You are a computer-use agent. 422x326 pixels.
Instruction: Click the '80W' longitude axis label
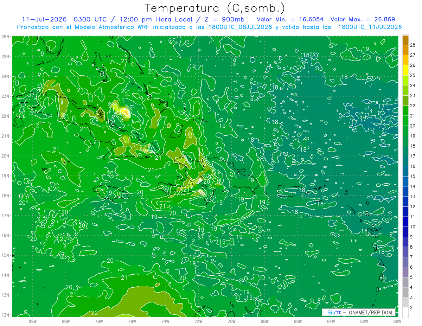(x=66, y=321)
